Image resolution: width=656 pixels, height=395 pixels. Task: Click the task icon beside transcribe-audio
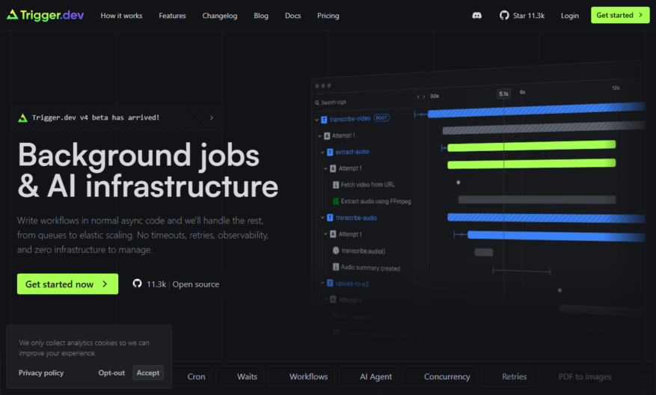click(330, 218)
